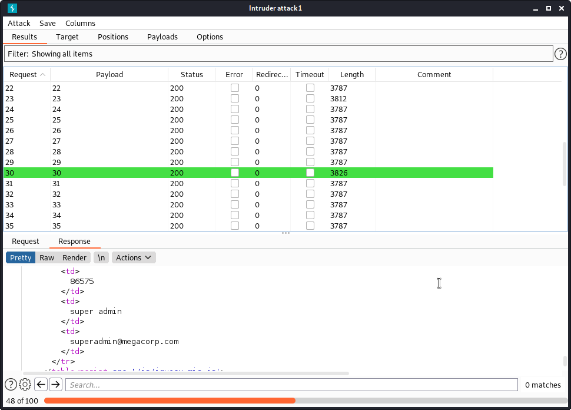The height and width of the screenshot is (410, 571).
Task: Open the Columns menu
Action: point(80,24)
